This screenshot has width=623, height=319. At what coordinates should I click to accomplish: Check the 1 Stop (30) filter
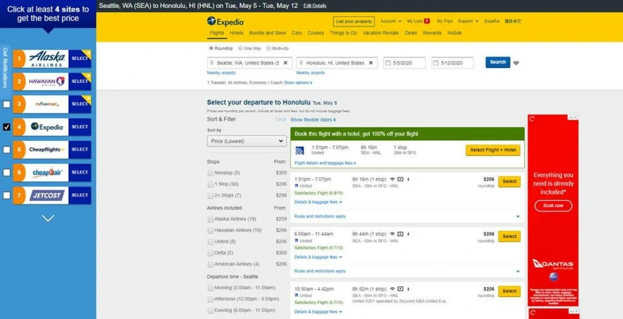click(x=210, y=185)
